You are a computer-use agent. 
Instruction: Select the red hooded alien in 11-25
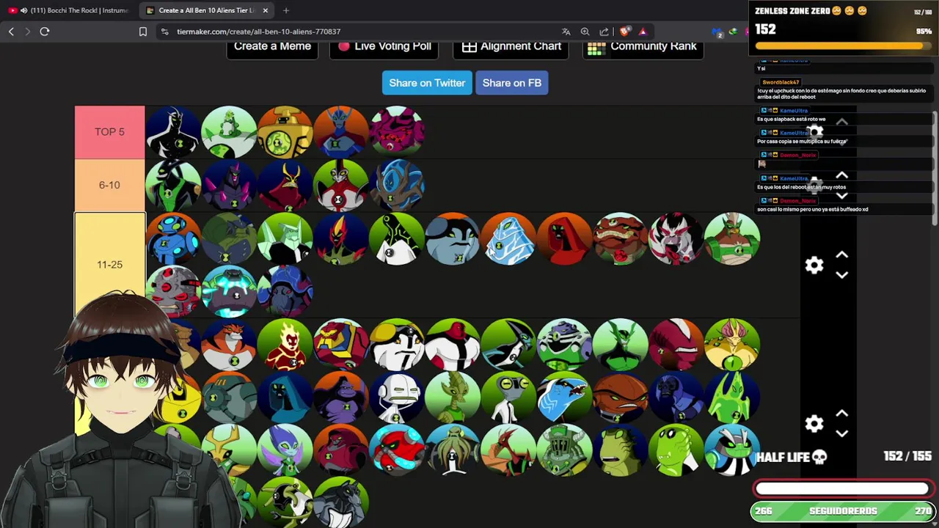(x=563, y=238)
